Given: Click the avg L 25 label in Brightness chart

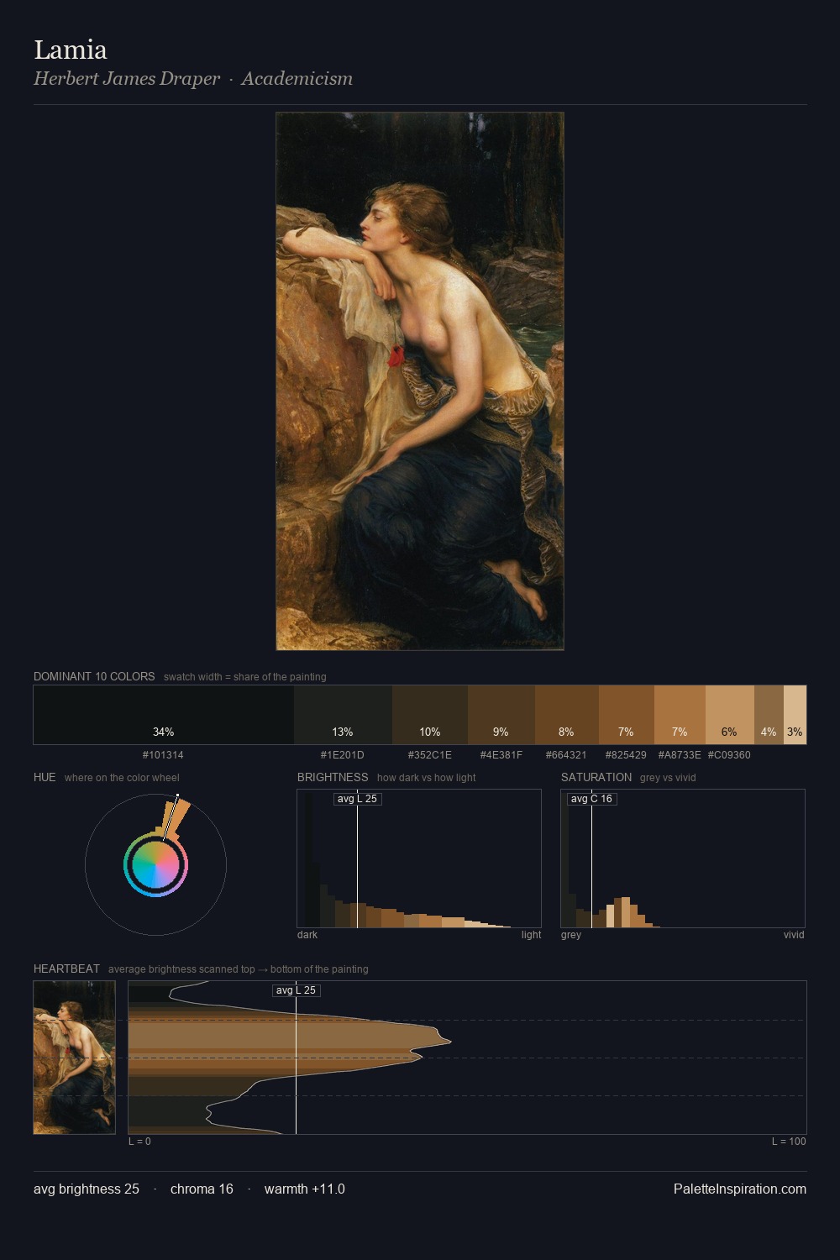Looking at the screenshot, I should (x=357, y=799).
